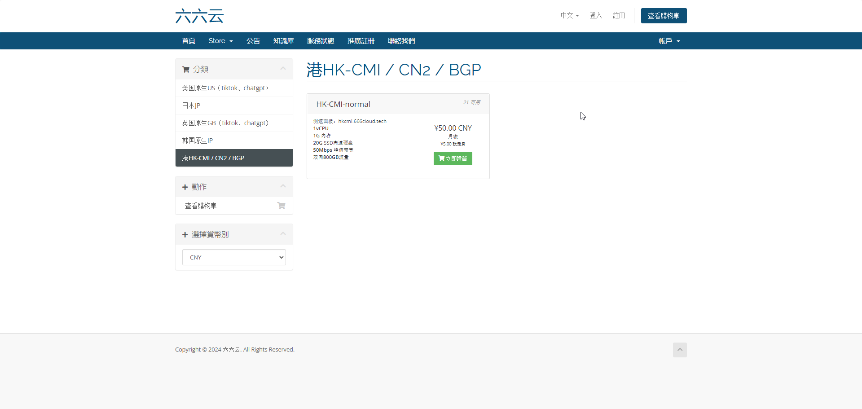Go to 首頁 in navigation bar
Viewport: 862px width, 409px height.
pyautogui.click(x=189, y=41)
